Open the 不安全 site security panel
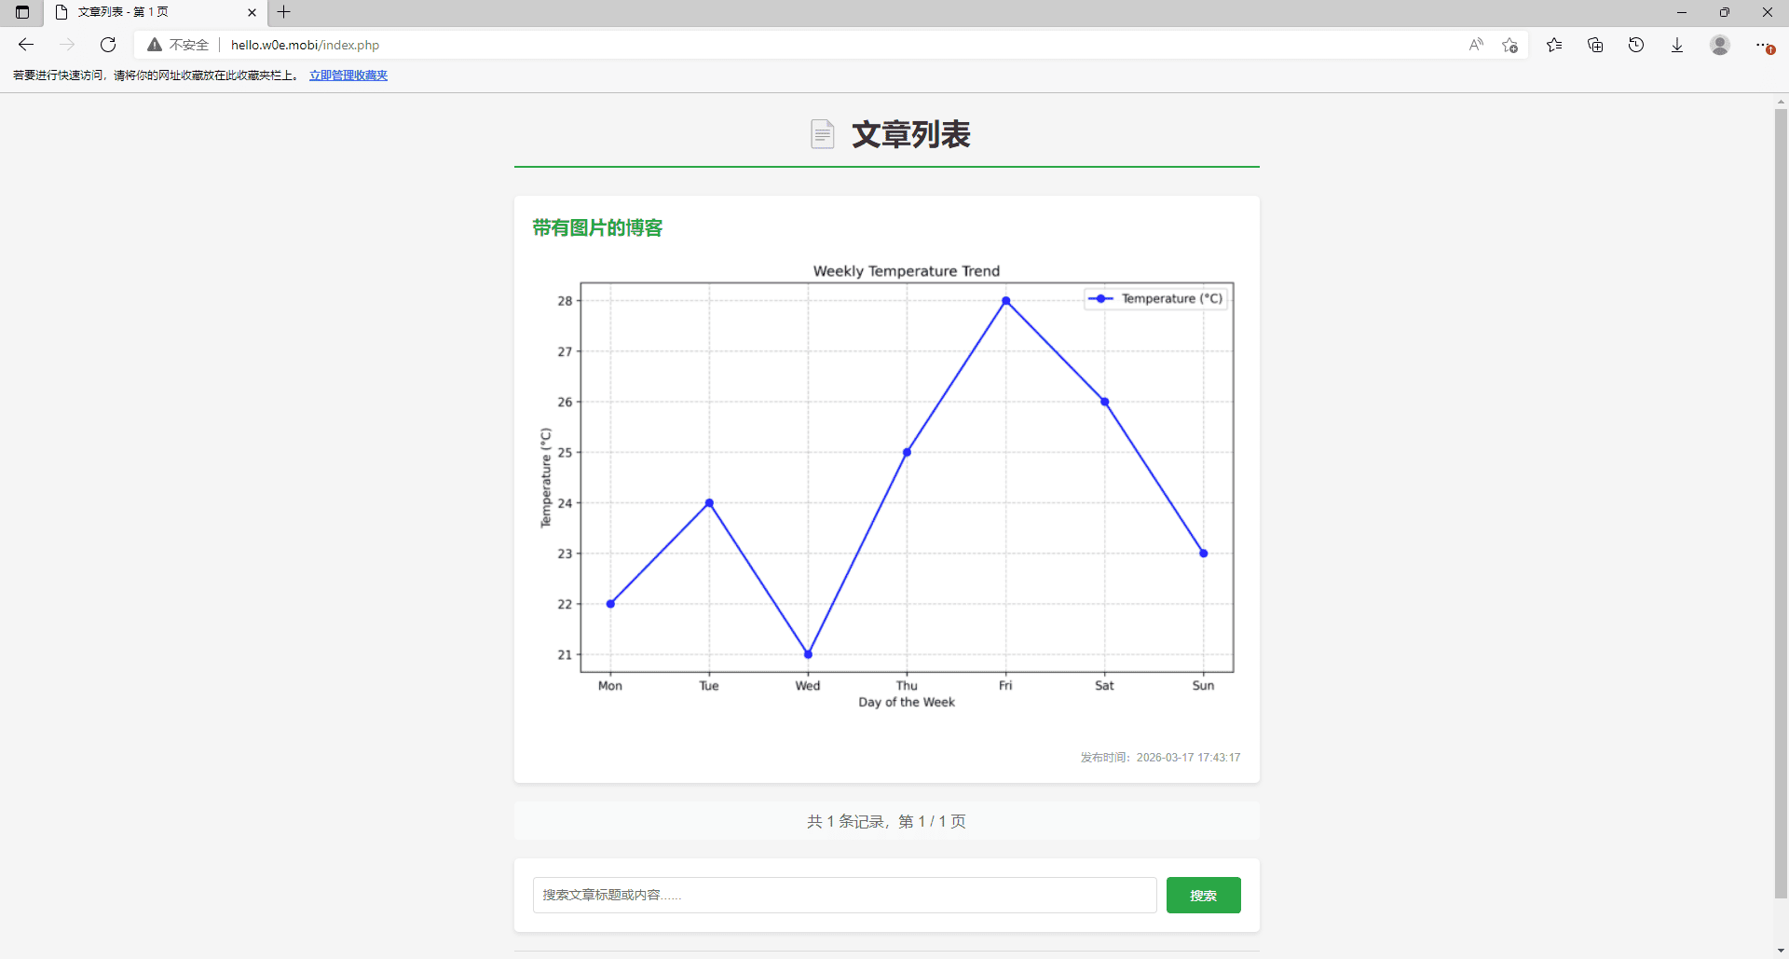 pos(177,44)
